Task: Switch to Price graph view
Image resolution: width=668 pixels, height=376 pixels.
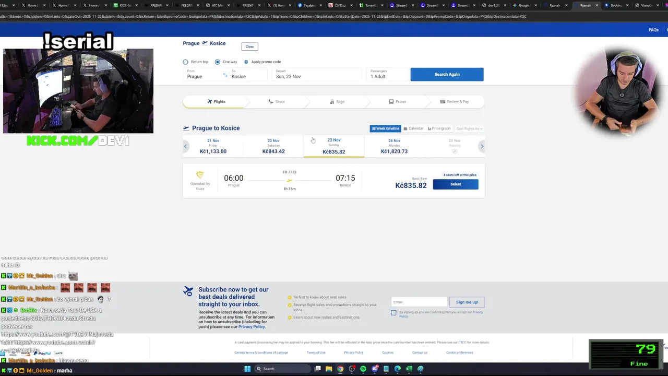Action: (439, 128)
